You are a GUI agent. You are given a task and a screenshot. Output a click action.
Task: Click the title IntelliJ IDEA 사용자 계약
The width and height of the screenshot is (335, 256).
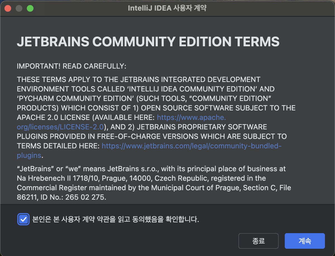[167, 8]
